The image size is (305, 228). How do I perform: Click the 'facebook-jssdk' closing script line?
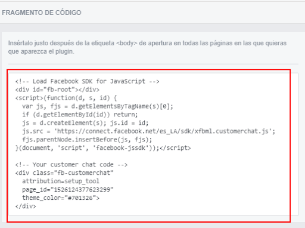pyautogui.click(x=103, y=148)
